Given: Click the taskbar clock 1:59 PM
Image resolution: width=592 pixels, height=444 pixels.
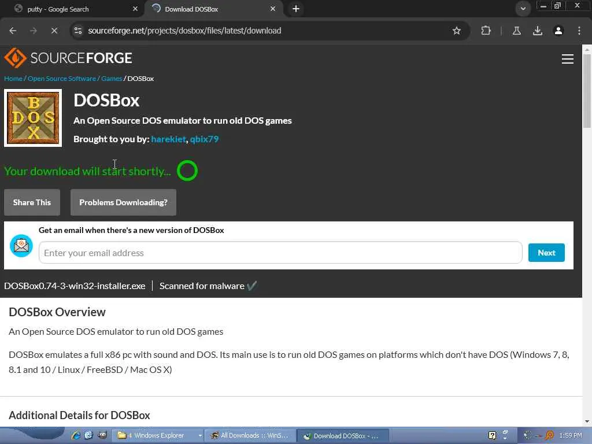Looking at the screenshot, I should (x=571, y=435).
